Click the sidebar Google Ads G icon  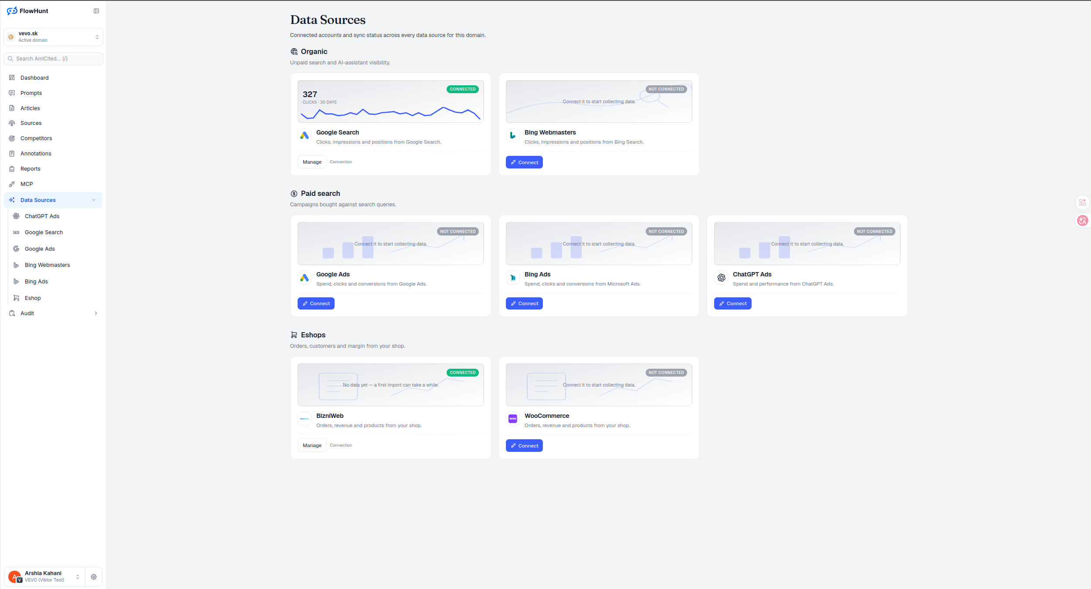pyautogui.click(x=16, y=249)
